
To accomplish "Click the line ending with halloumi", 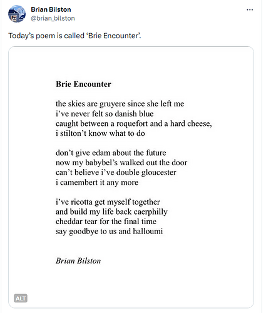I will (109, 231).
